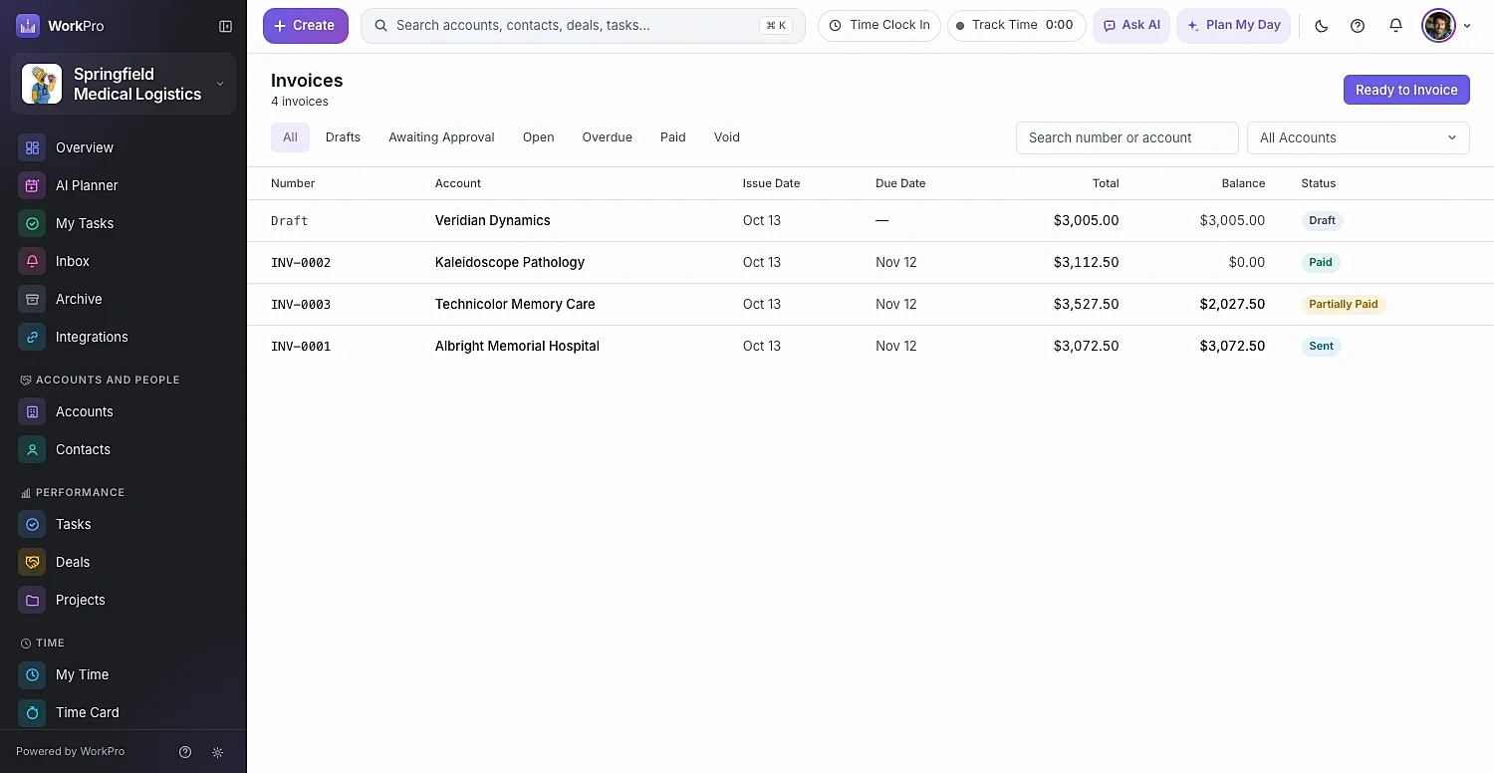
Task: Open help question mark in top bar
Action: tap(1358, 26)
